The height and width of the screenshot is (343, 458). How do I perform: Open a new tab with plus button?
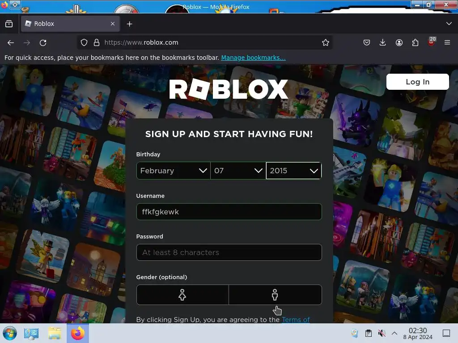(x=129, y=24)
